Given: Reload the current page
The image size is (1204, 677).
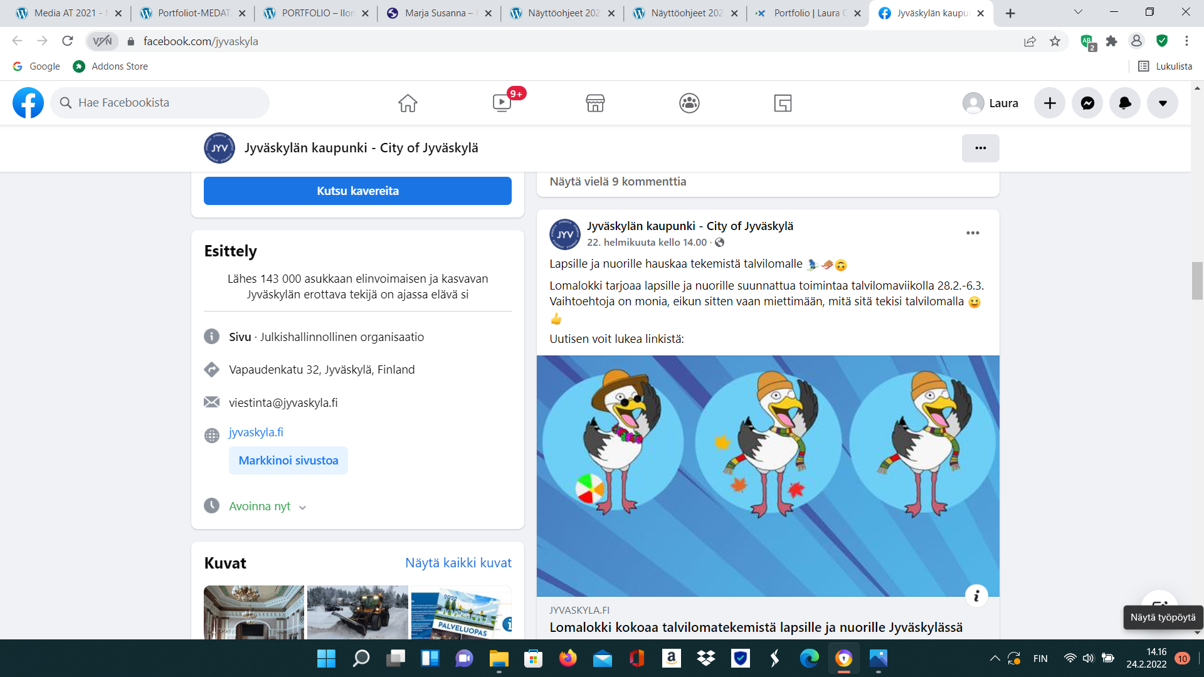Looking at the screenshot, I should click(x=68, y=41).
